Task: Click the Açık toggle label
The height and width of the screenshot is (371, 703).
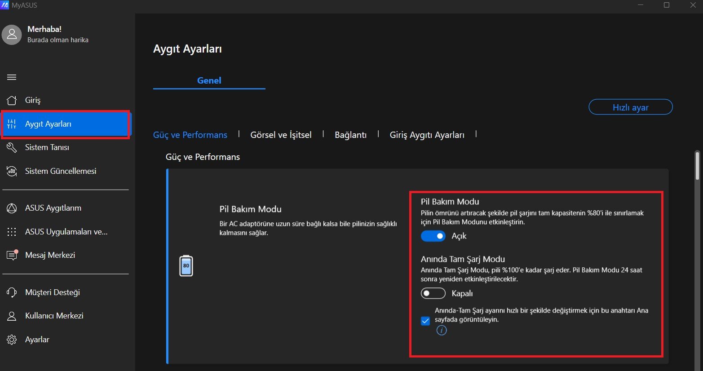Action: coord(459,236)
